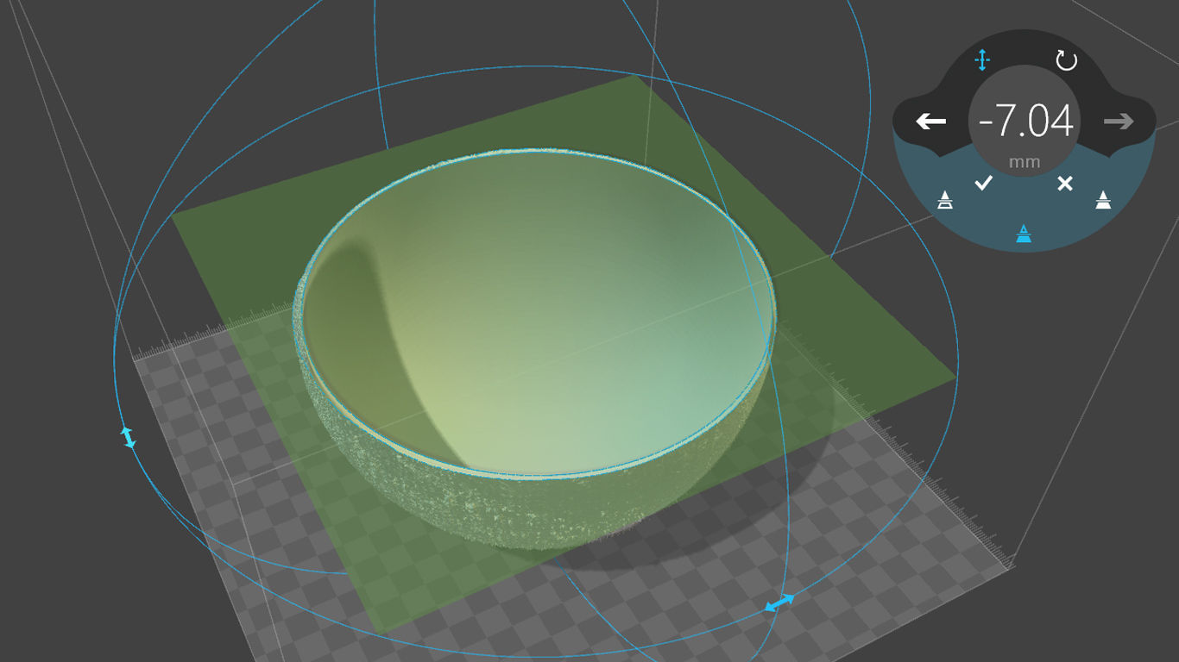Switch to the rotate plane circular arrow

pos(1067,60)
